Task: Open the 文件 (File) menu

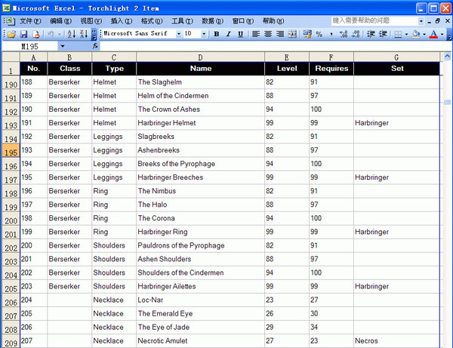Action: (30, 21)
